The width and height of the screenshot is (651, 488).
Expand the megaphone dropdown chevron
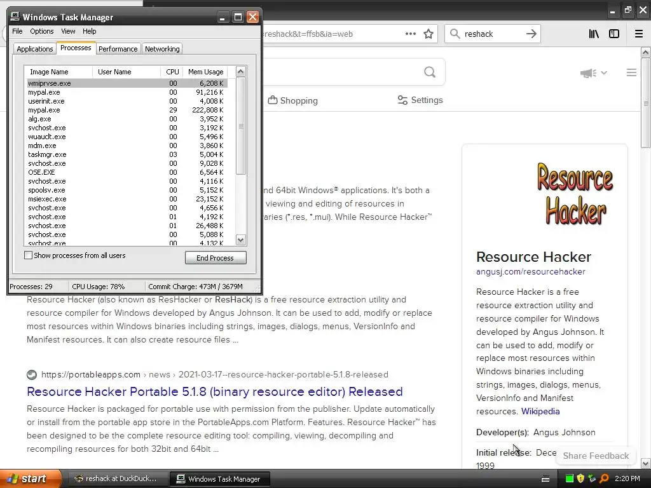click(x=604, y=72)
